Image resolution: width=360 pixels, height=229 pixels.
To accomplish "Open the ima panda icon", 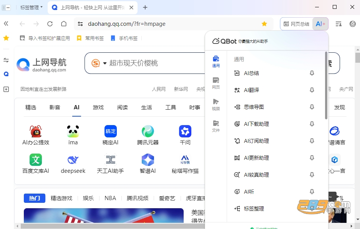I will (x=73, y=131).
